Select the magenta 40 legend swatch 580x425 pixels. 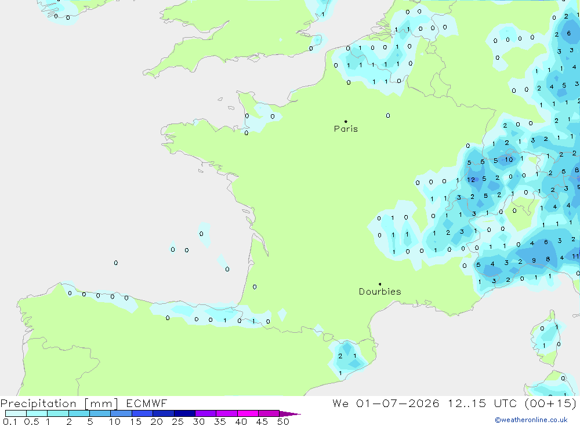pos(248,413)
